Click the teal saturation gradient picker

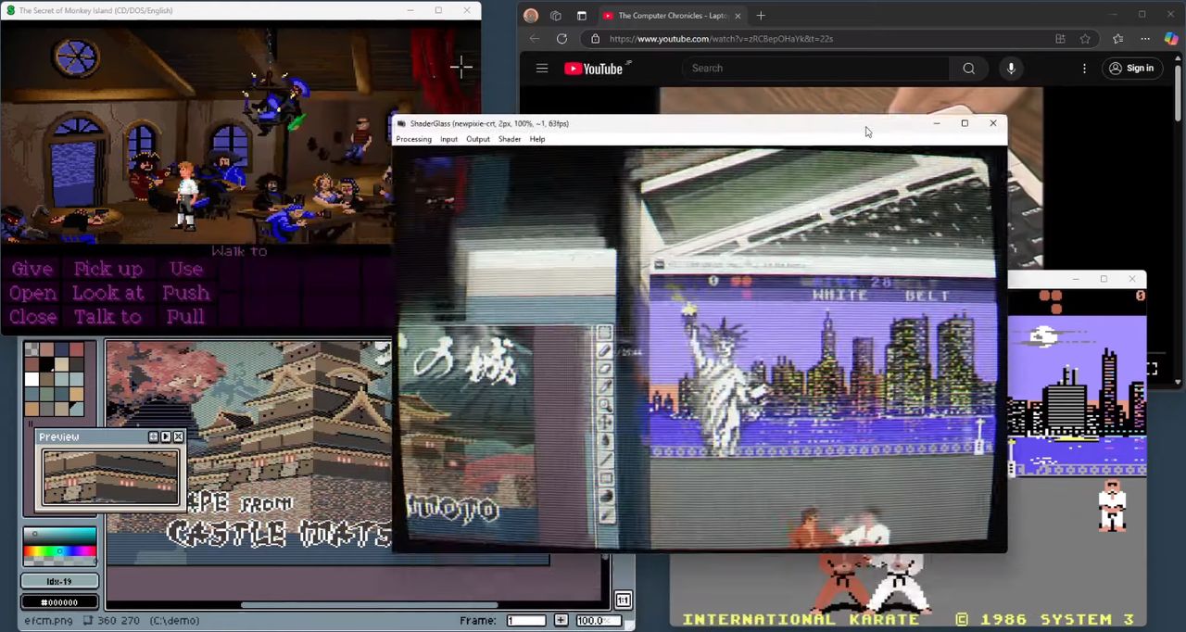(x=60, y=537)
